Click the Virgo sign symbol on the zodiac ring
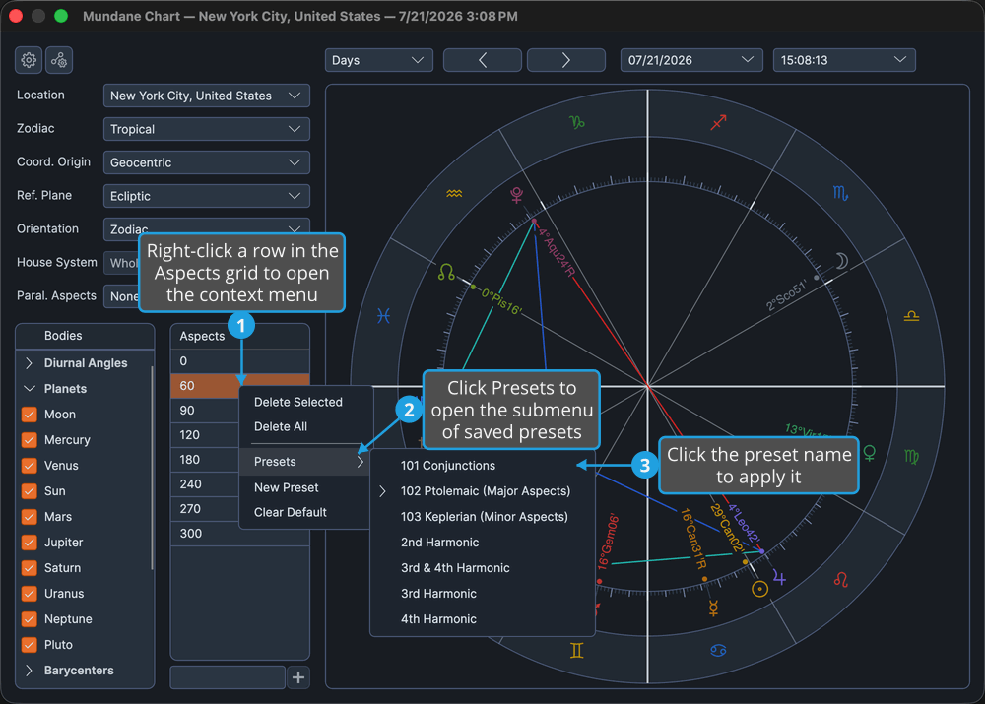Viewport: 985px width, 704px height. pos(911,457)
